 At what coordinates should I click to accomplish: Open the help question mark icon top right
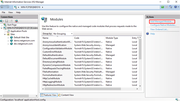[176, 7]
